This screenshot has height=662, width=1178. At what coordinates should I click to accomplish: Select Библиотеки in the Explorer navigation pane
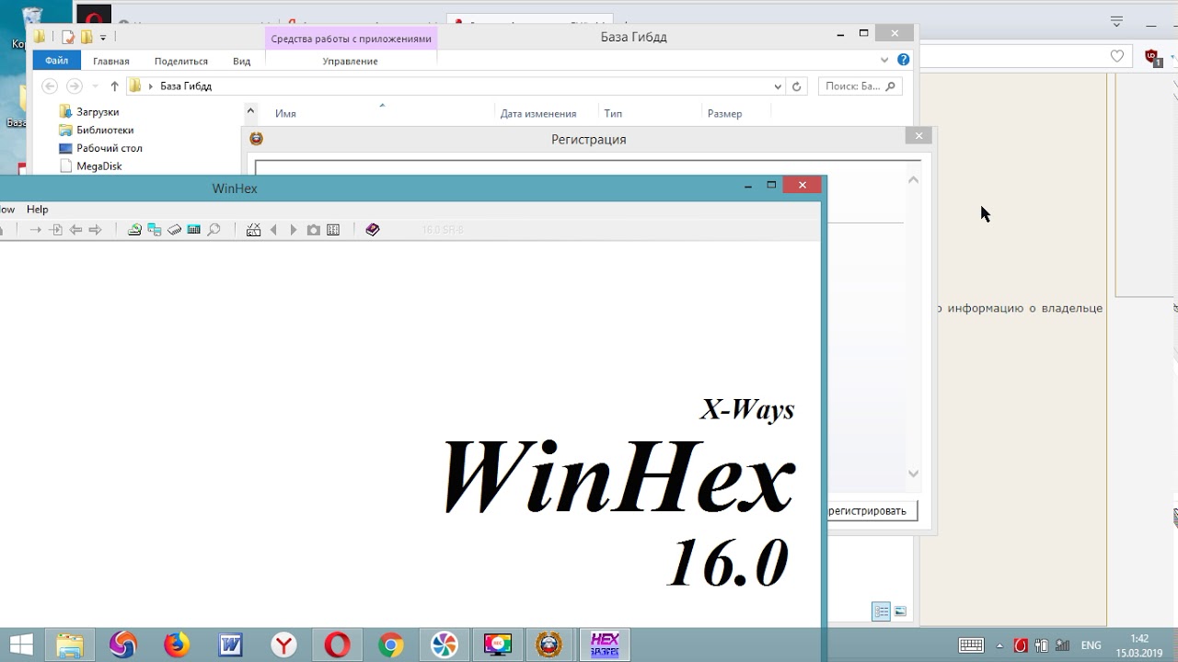105,130
